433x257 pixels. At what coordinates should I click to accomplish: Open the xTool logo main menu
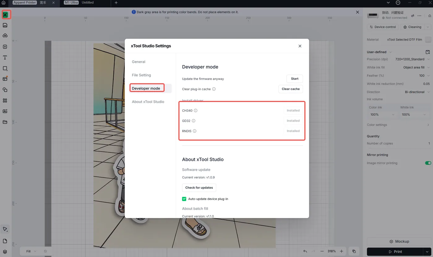click(x=5, y=15)
